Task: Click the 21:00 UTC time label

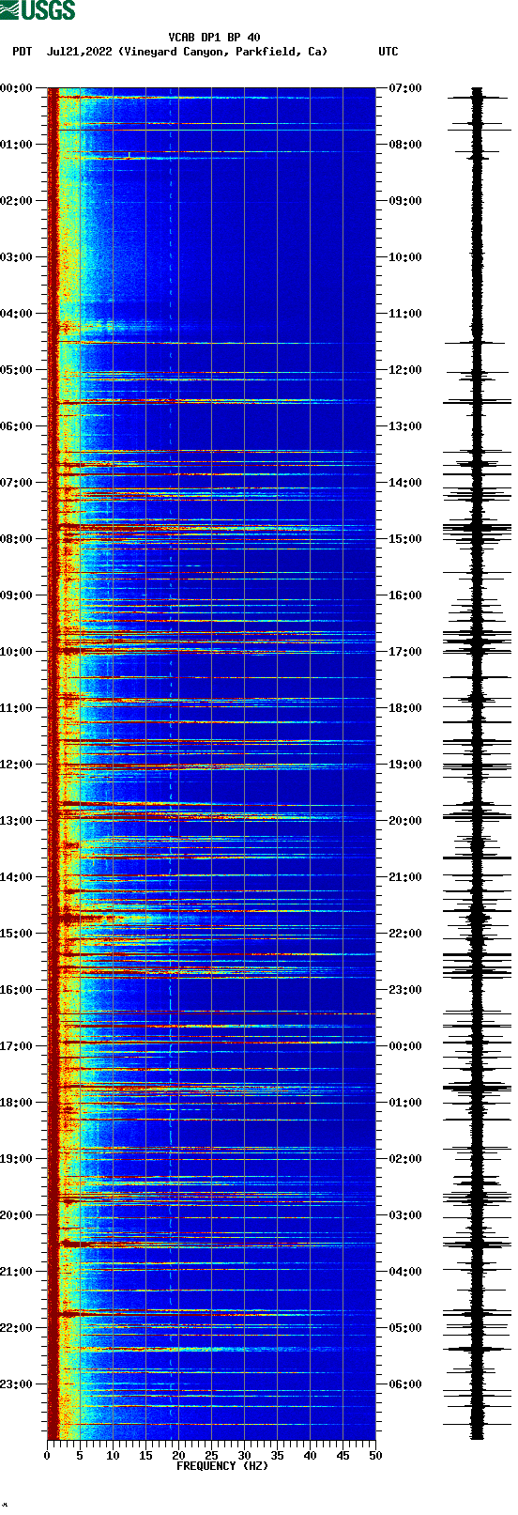Action: click(x=405, y=877)
